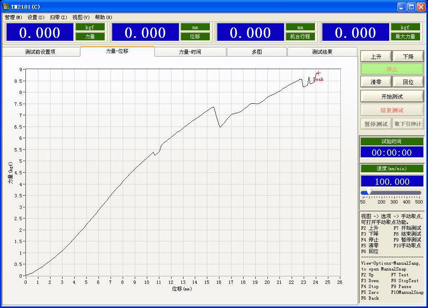Image resolution: width=428 pixels, height=308 pixels.
Task: Click the 力量 kgf readout display
Action: click(x=40, y=32)
